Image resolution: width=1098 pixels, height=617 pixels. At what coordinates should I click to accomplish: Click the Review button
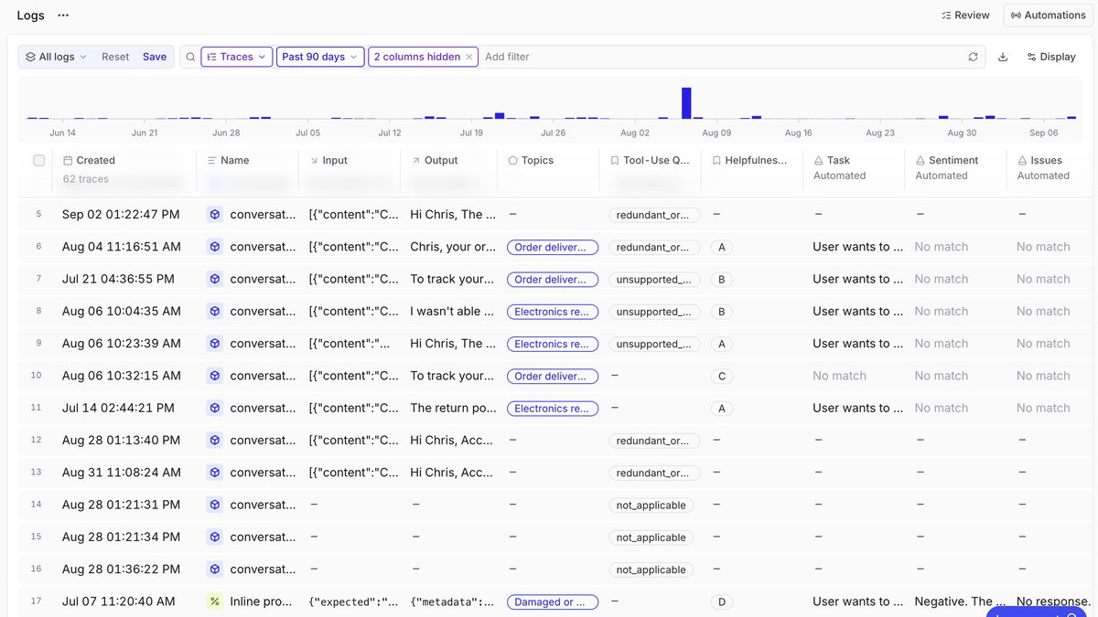(965, 16)
